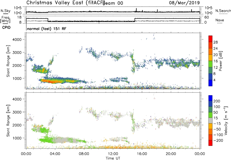The width and height of the screenshot is (231, 160).
Task: Select the "CPID" label
Action: 6,27
